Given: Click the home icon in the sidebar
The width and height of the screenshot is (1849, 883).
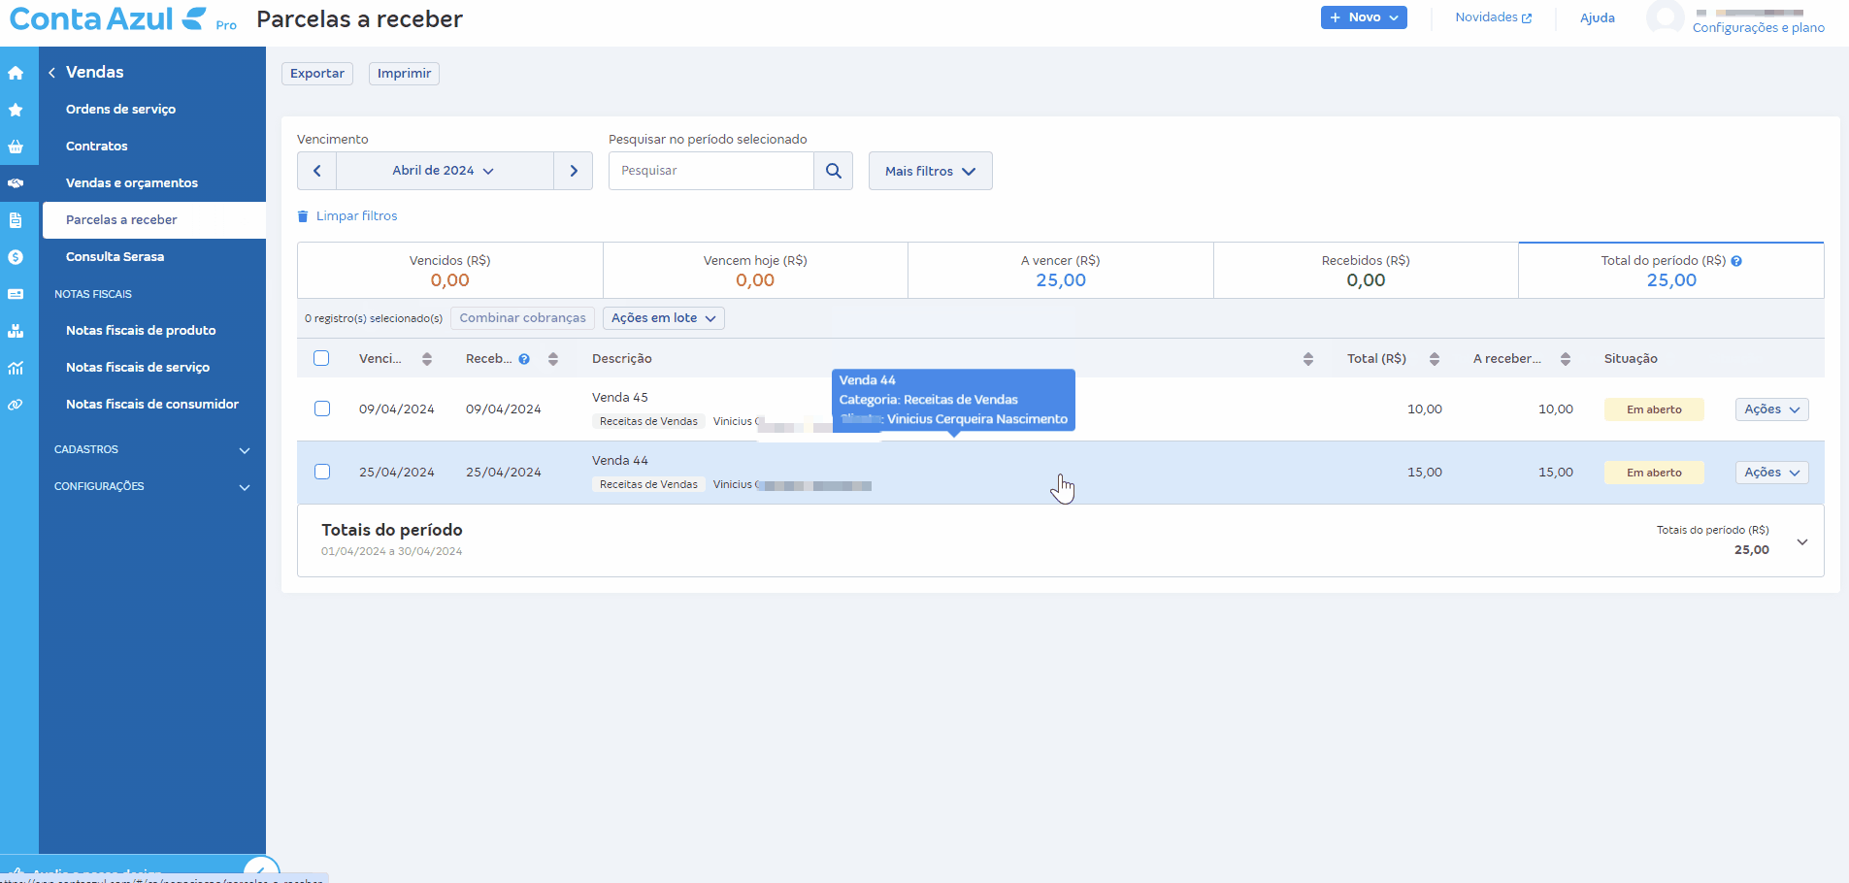Looking at the screenshot, I should coord(16,73).
